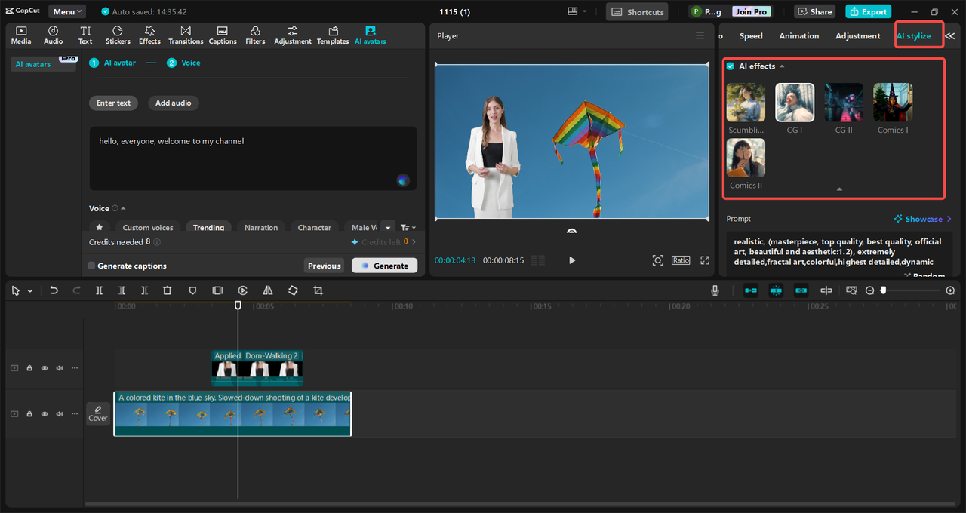
Task: Enable the Generate captions checkbox
Action: point(91,266)
